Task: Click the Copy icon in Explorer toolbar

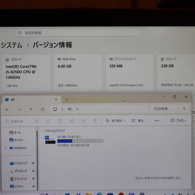Action: pos(48,121)
